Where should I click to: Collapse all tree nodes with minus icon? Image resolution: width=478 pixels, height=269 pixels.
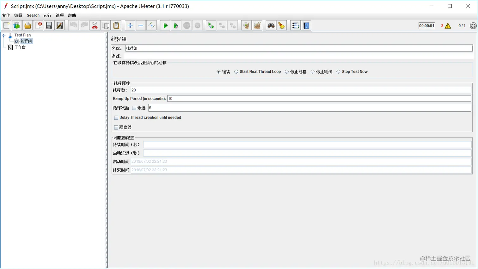pyautogui.click(x=141, y=26)
